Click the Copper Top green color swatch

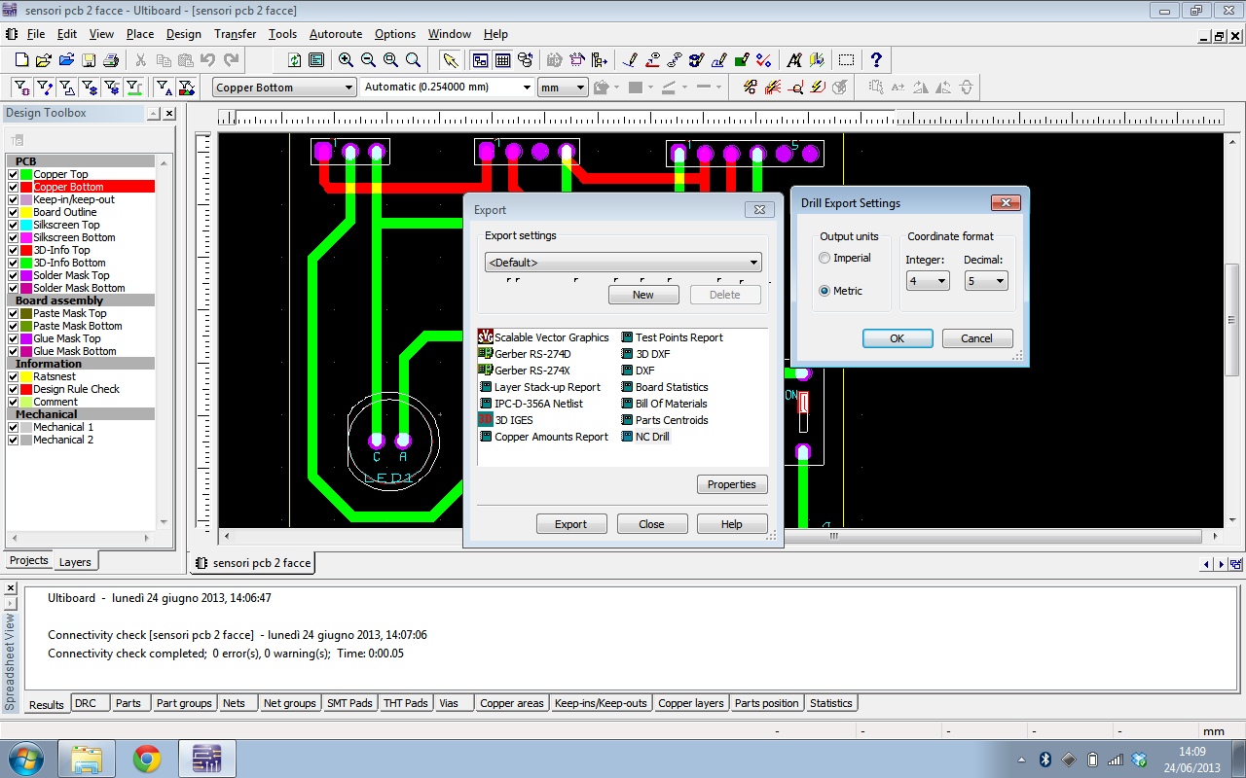pos(26,174)
